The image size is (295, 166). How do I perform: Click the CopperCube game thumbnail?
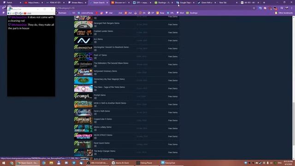pos(83,120)
